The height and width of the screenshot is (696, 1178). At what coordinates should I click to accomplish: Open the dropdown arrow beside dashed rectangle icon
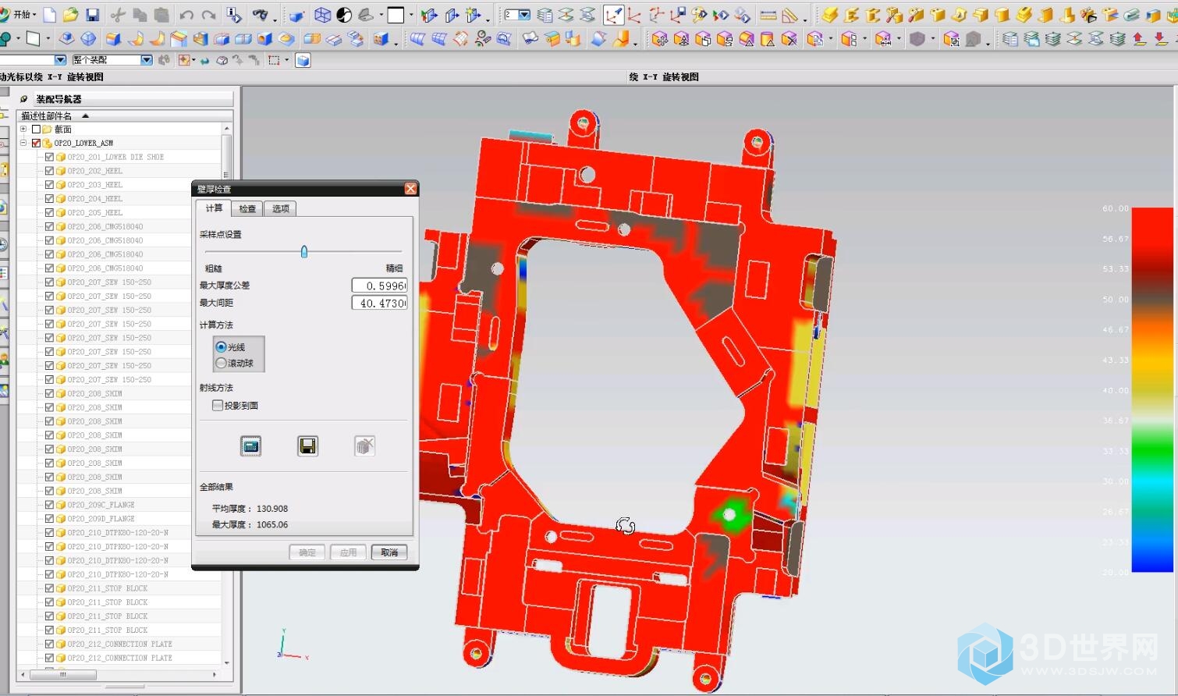pyautogui.click(x=286, y=60)
